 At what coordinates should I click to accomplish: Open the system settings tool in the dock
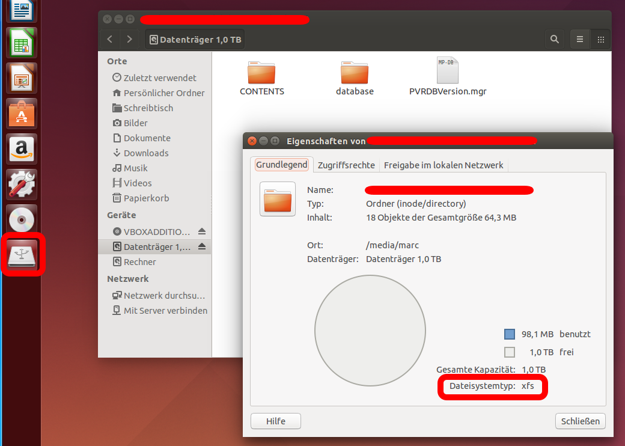coord(21,183)
